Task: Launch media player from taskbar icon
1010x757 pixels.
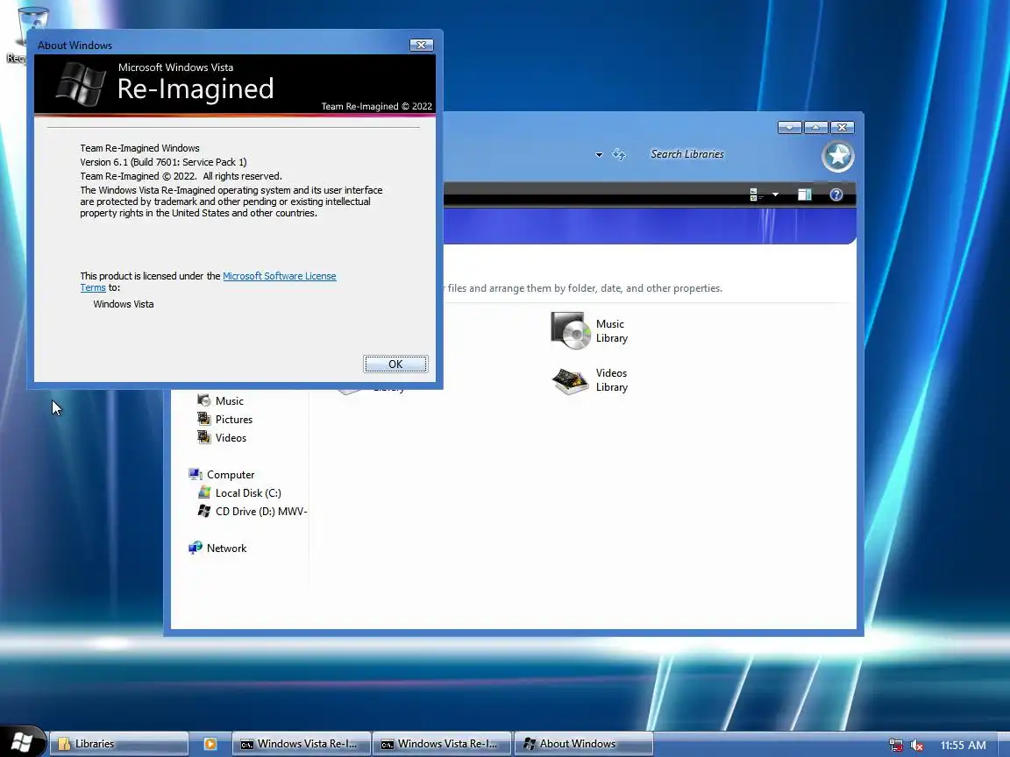Action: click(x=210, y=744)
